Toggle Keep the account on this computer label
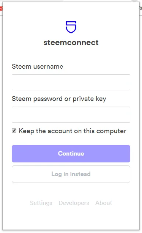 point(72,131)
